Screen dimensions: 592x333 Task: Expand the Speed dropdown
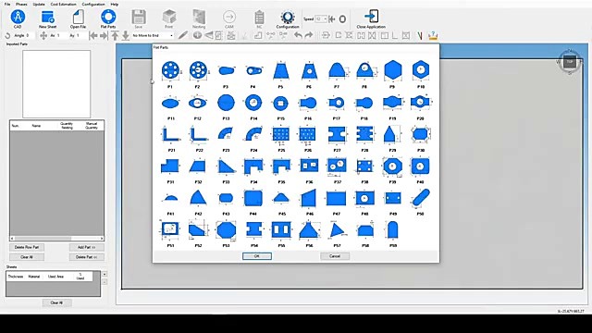pos(325,18)
